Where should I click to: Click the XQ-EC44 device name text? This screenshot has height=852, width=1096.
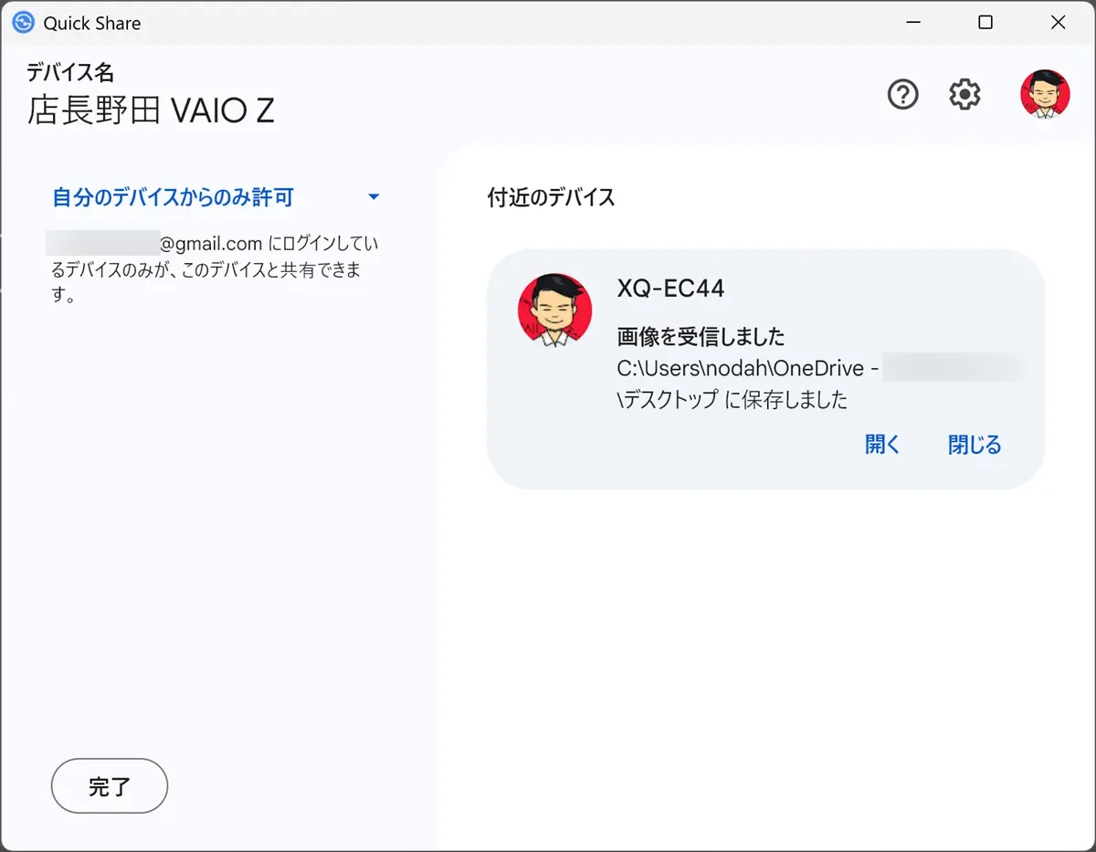click(x=670, y=289)
